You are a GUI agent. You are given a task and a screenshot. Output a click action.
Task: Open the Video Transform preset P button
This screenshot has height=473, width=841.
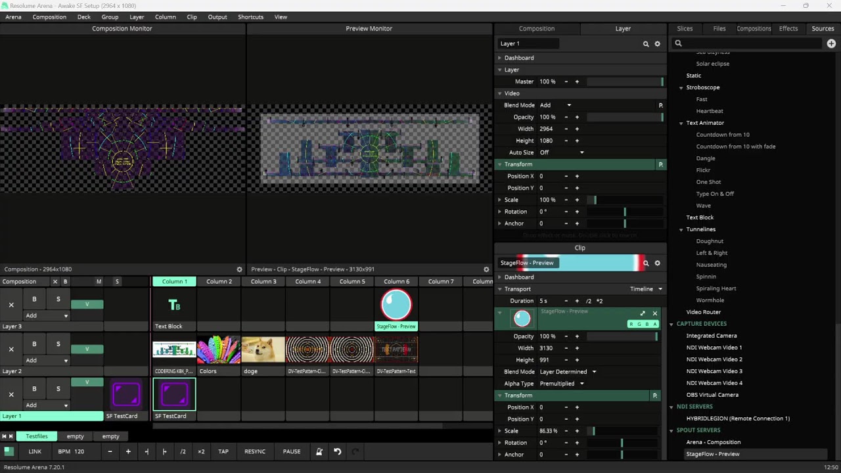tap(660, 164)
